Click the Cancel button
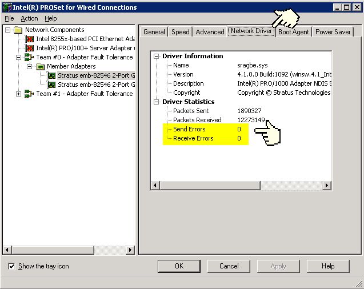Screen dimensions: 364x289 (229, 266)
